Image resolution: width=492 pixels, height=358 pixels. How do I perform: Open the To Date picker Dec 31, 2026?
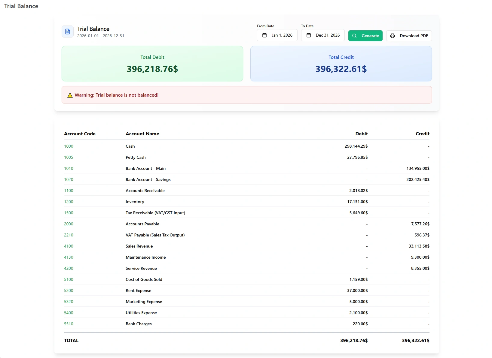tap(323, 35)
